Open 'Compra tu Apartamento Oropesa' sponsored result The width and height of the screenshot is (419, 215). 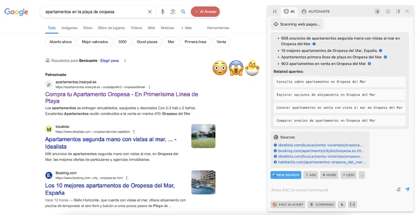(122, 98)
